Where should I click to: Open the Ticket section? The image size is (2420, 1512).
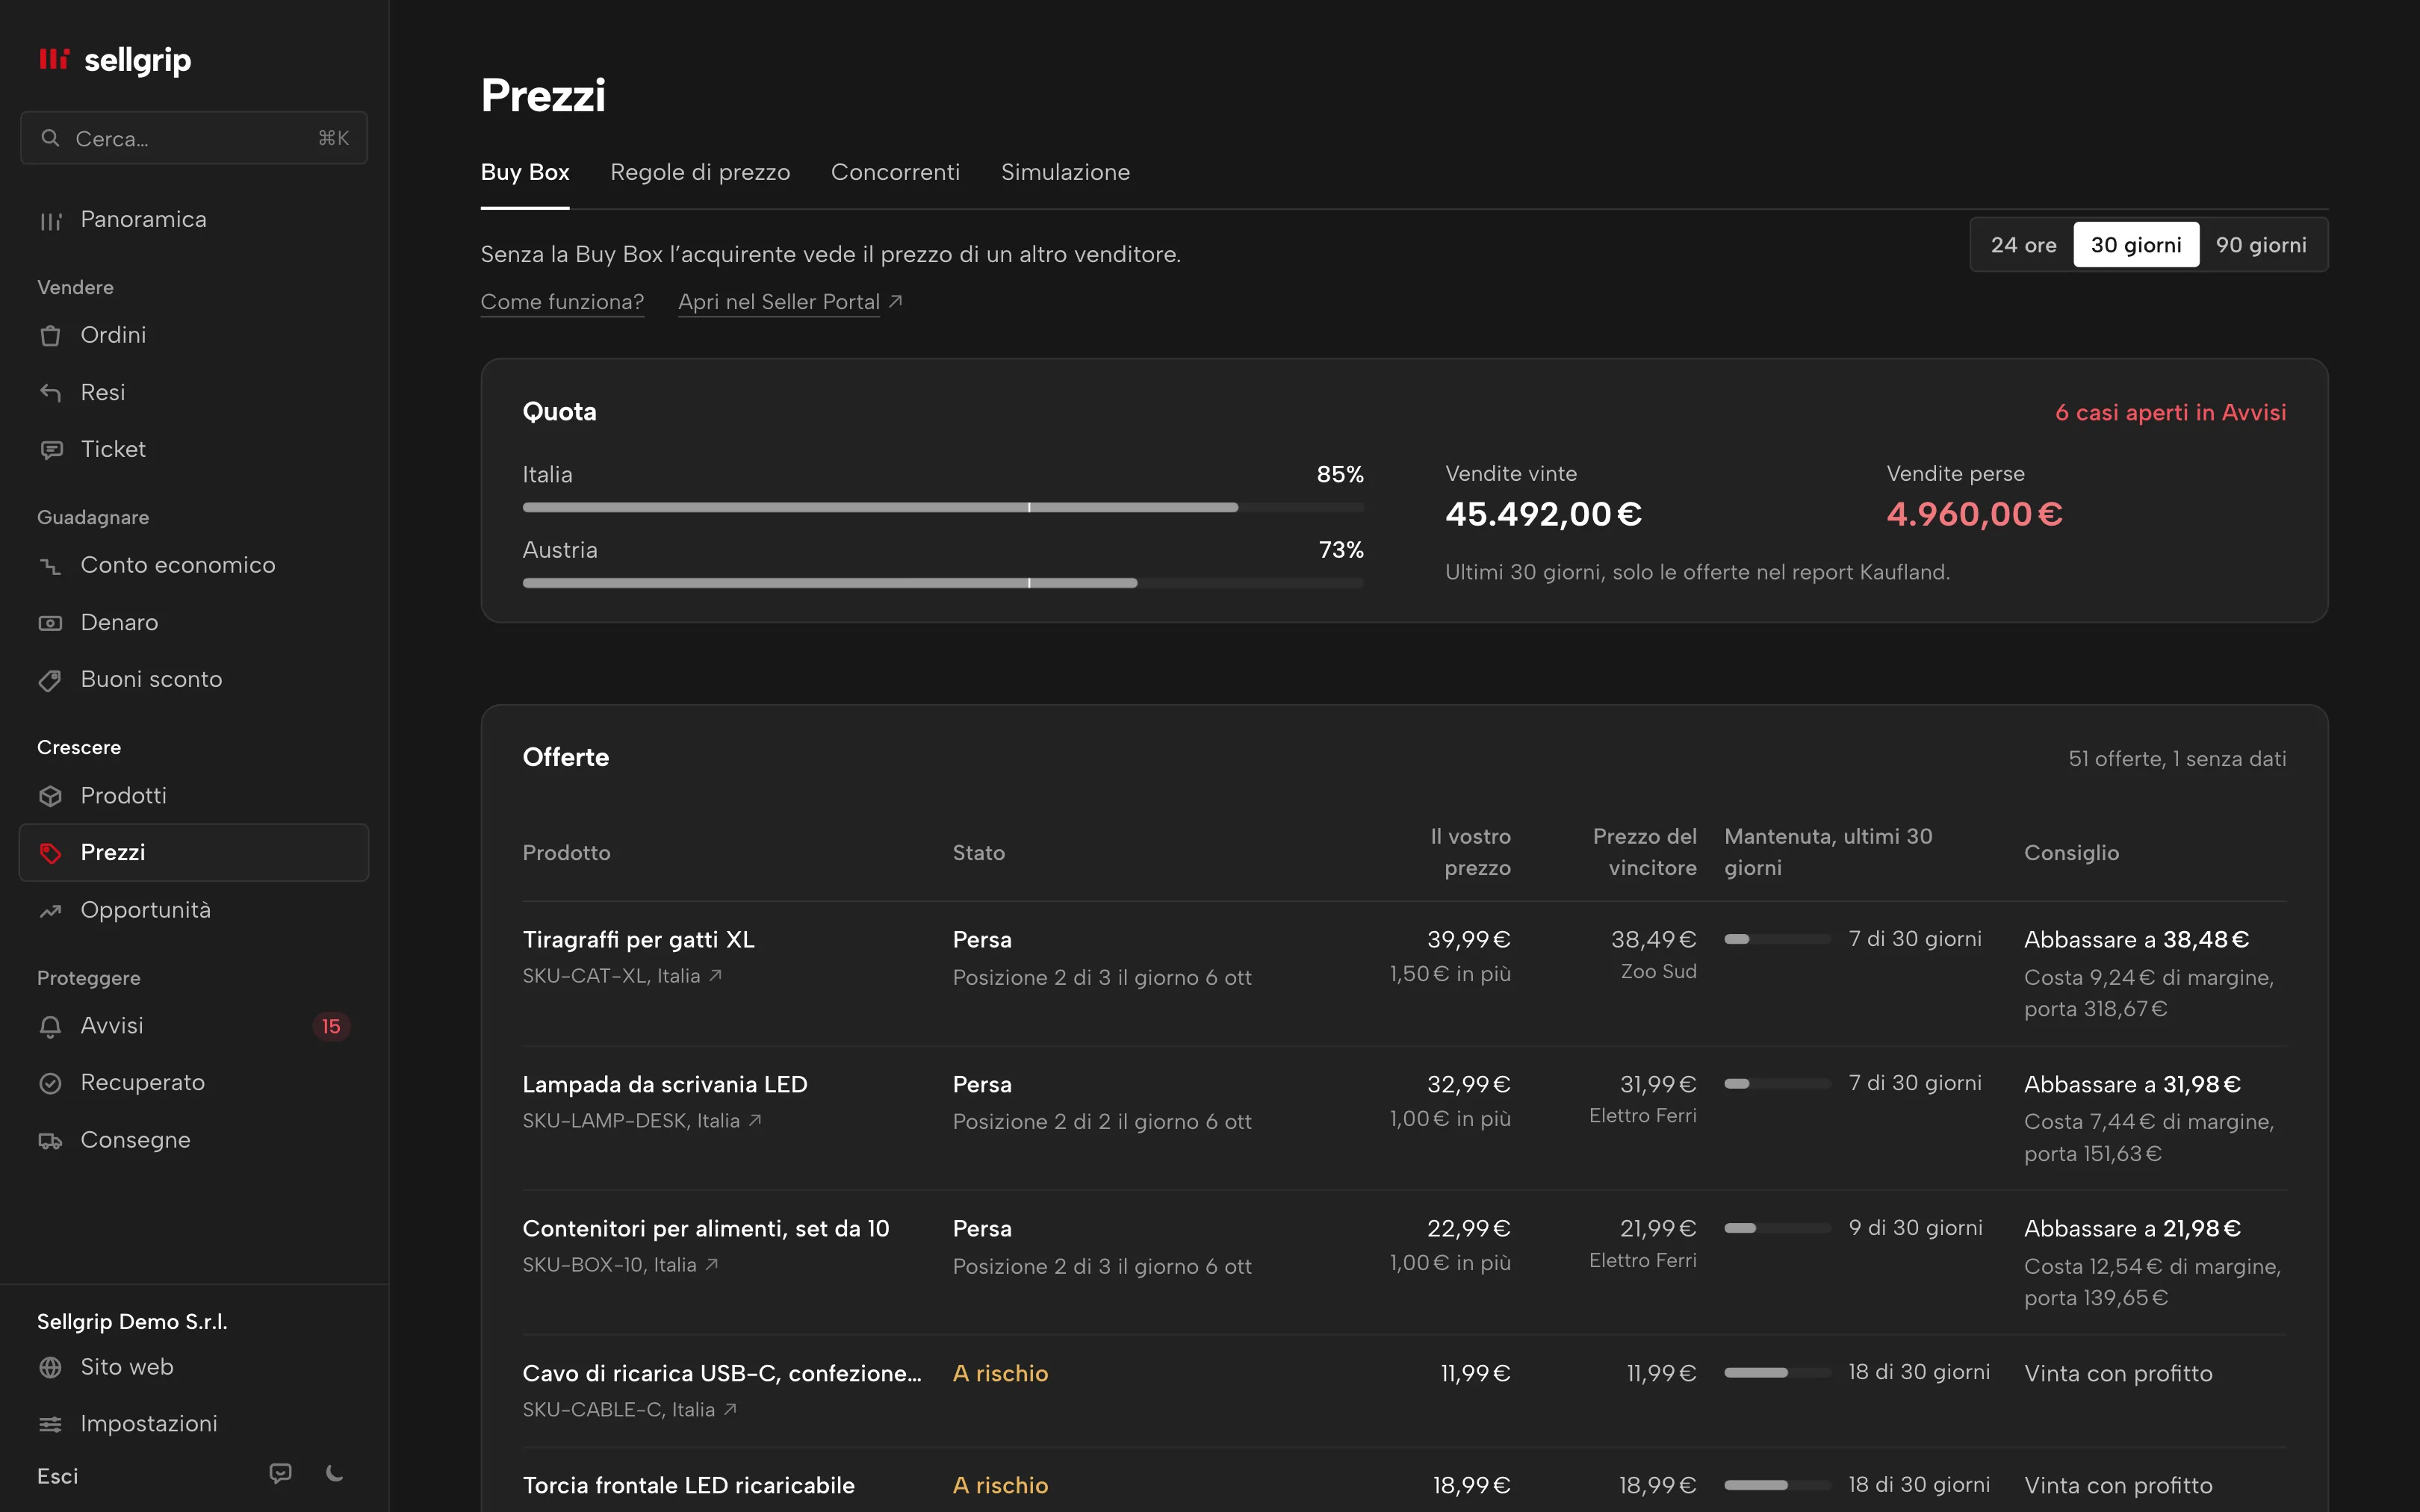pyautogui.click(x=194, y=449)
